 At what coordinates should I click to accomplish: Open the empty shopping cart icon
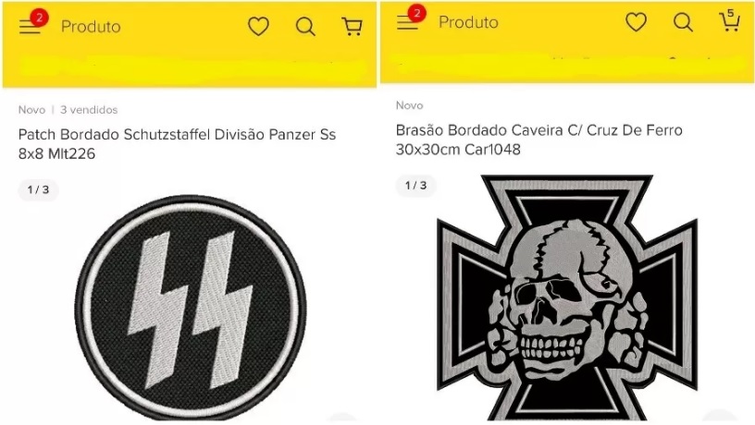(352, 27)
